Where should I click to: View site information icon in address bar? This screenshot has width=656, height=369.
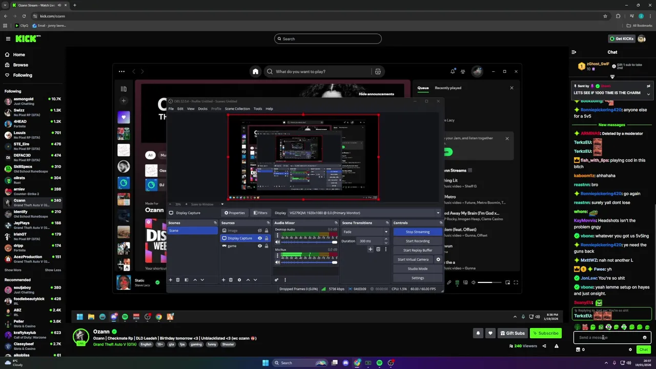click(35, 16)
